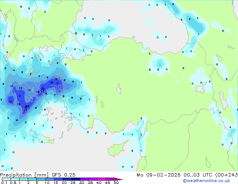Click the "14" precipitation value on the map
This screenshot has width=238, height=184.
tap(38, 92)
